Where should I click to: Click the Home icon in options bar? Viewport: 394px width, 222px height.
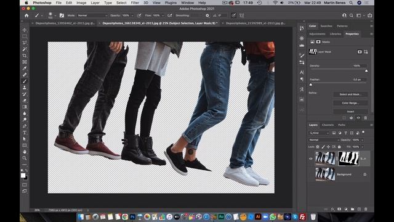point(26,15)
